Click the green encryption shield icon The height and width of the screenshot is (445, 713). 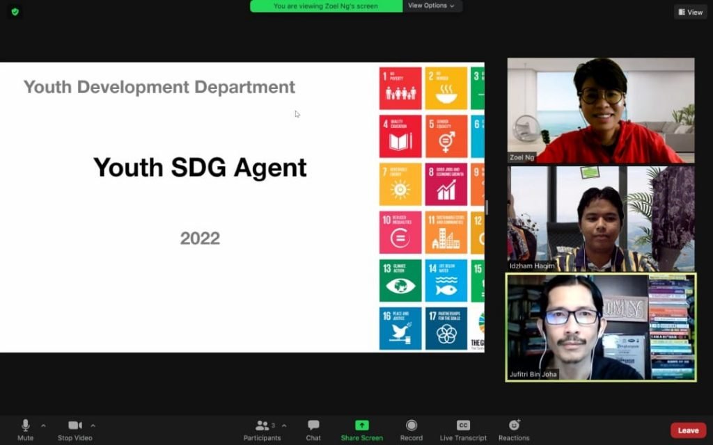pyautogui.click(x=15, y=12)
